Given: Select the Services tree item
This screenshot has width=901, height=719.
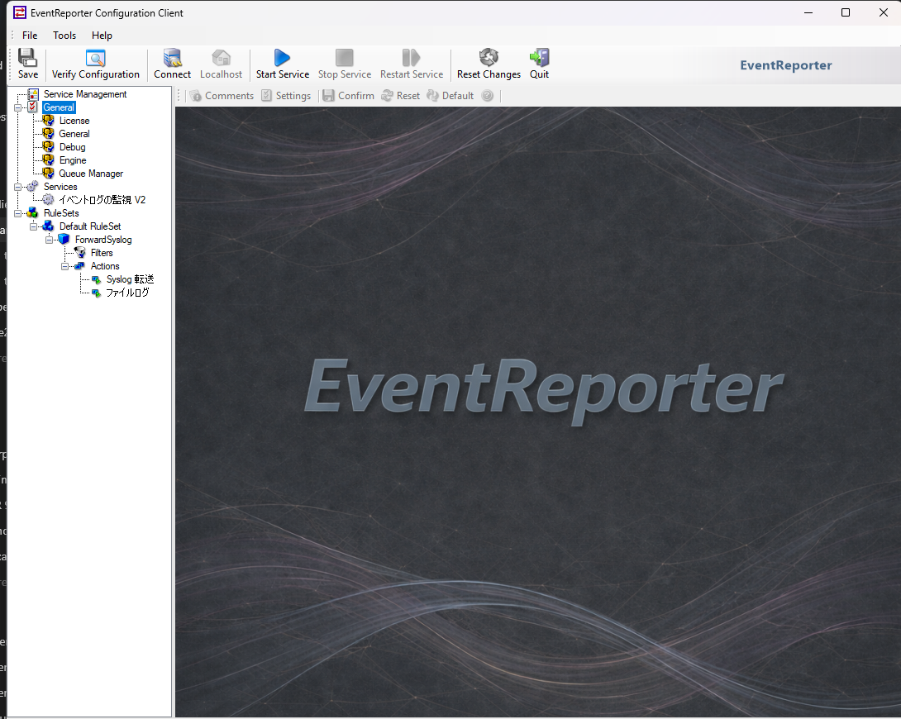Looking at the screenshot, I should pyautogui.click(x=60, y=187).
